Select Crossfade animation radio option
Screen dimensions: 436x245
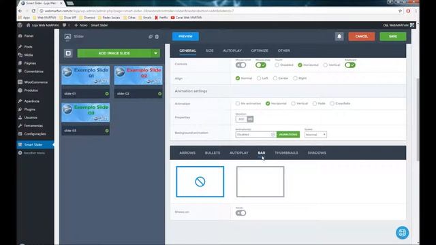(x=332, y=103)
